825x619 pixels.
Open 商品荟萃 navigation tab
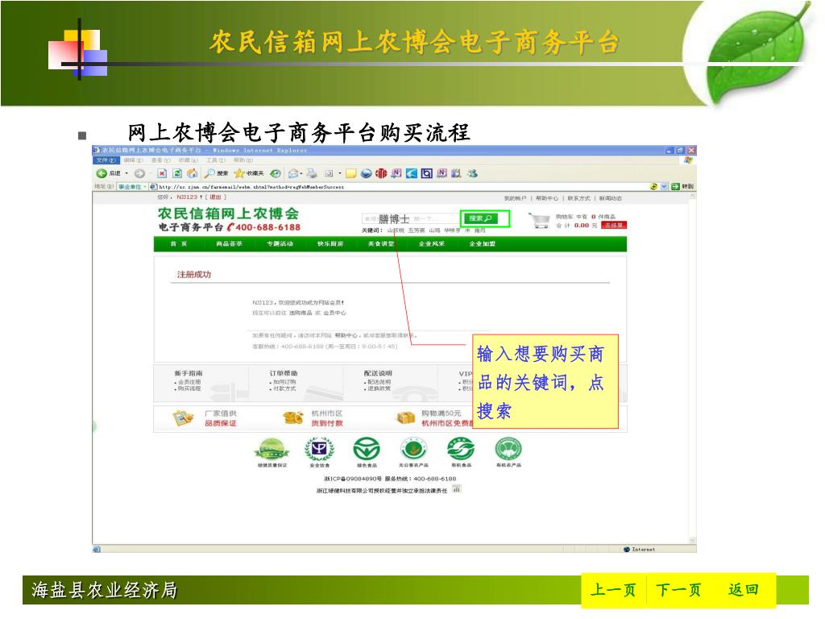tap(230, 243)
